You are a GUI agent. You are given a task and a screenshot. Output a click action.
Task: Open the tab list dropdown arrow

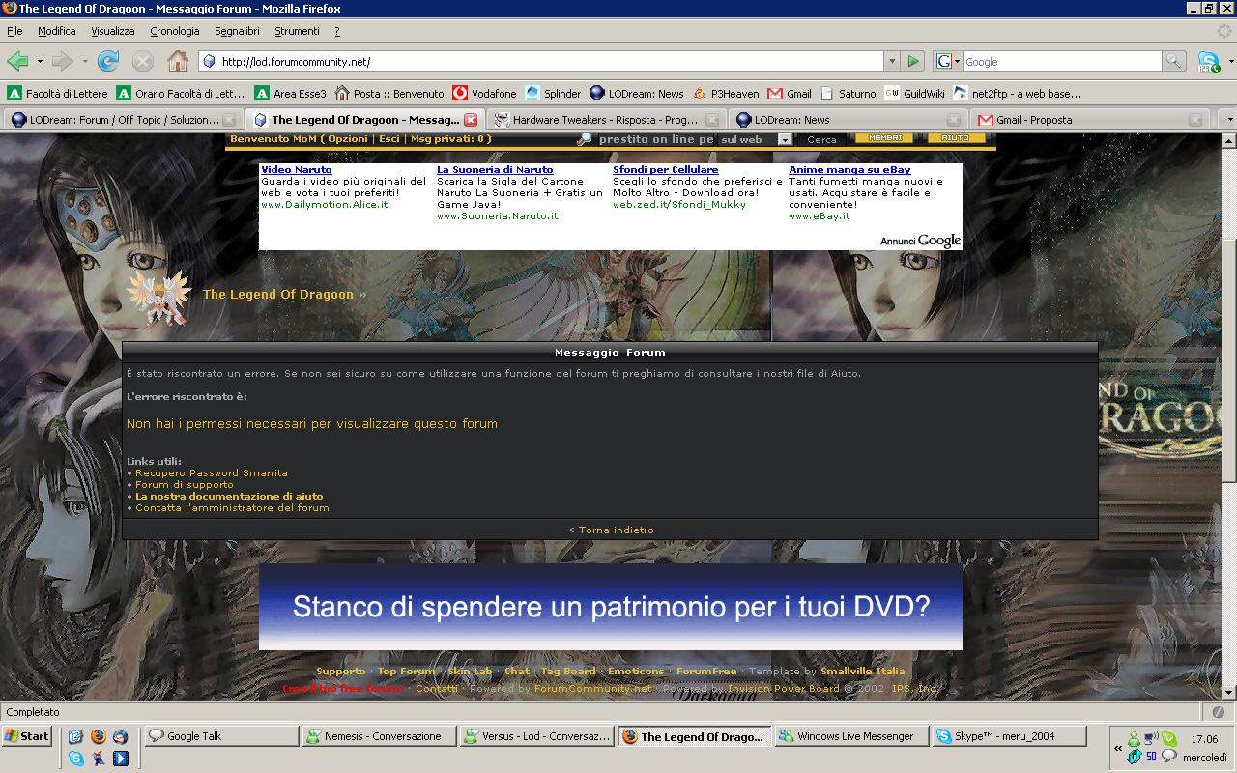coord(1228,120)
